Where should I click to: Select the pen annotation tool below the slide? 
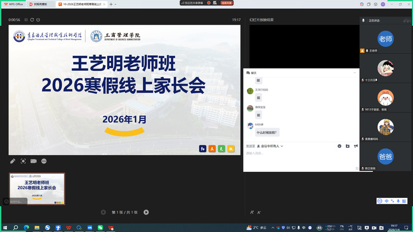tap(13, 161)
